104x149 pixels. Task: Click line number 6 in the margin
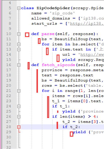pos(10,13)
